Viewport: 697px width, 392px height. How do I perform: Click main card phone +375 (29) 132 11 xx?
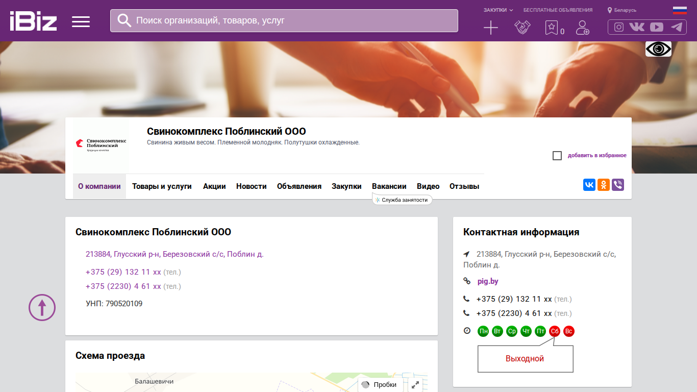[x=123, y=272]
